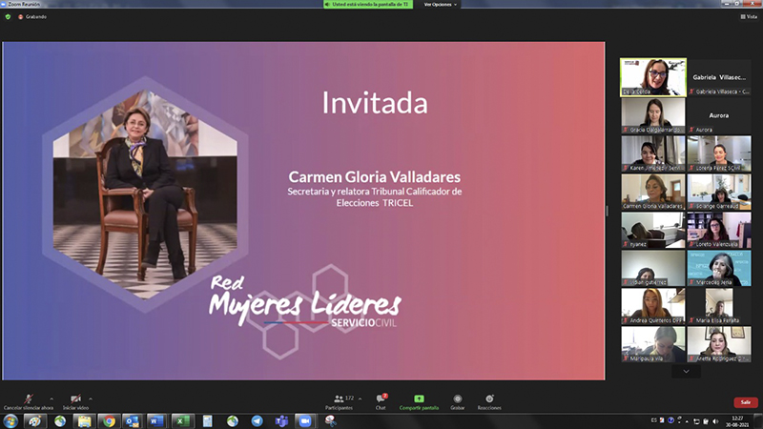Select Anette Rodriguez video thumbnail

719,344
